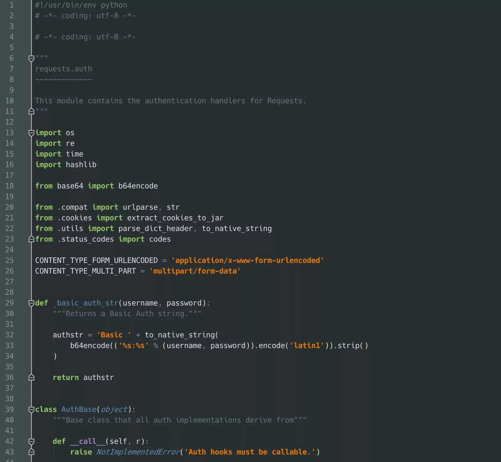
Task: Click line number 1 in the gutter
Action: click(x=12, y=5)
